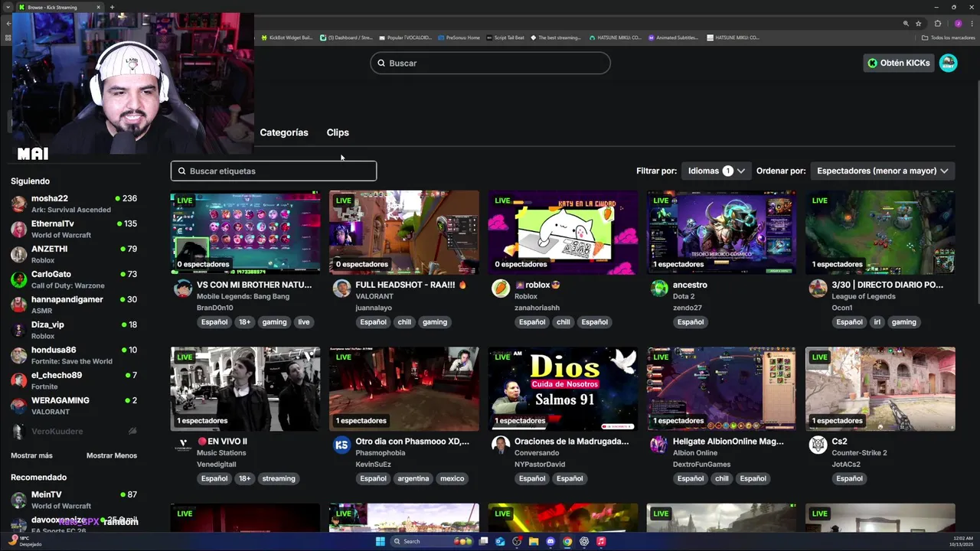Viewport: 980px width, 551px height.
Task: Click DextroFunGames streamer avatar
Action: click(x=659, y=445)
